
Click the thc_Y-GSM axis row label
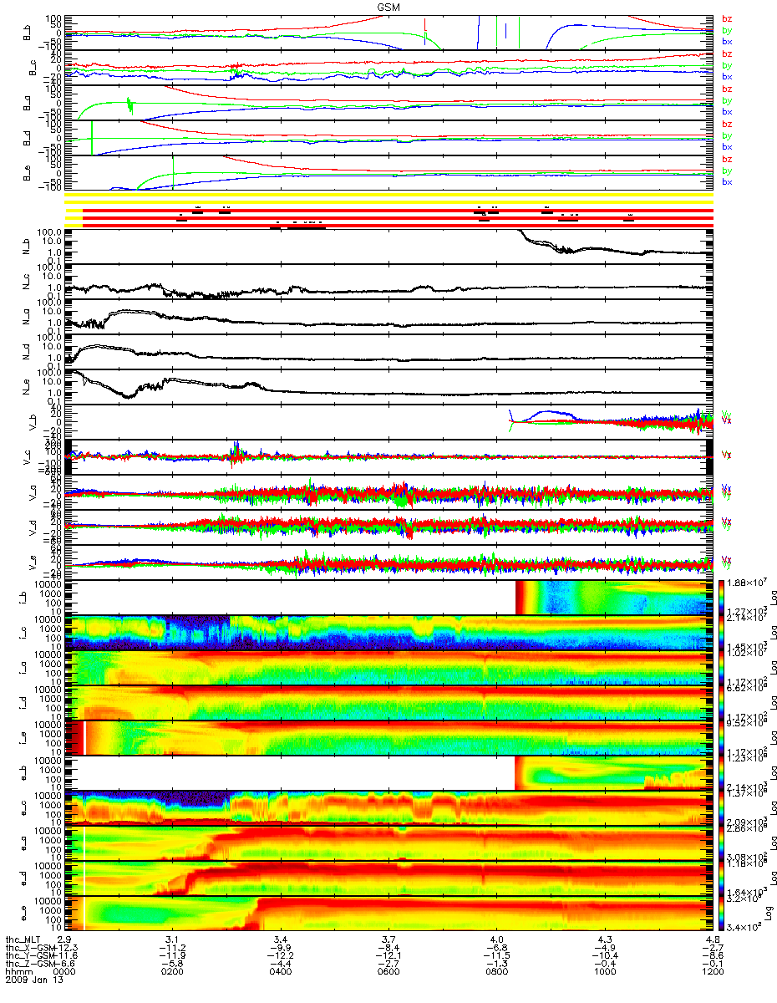click(30, 957)
